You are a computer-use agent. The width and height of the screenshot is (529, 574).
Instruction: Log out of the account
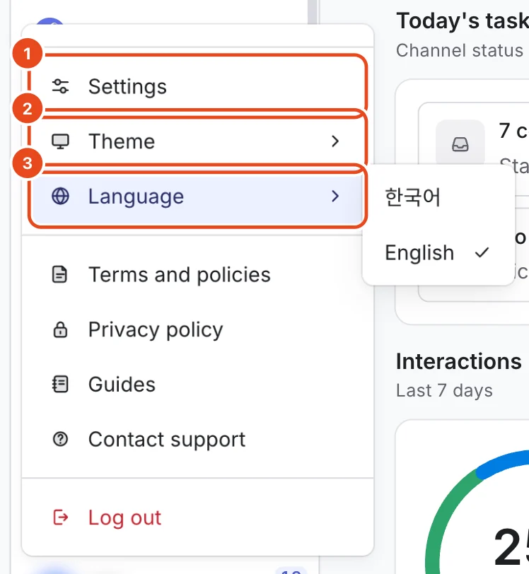coord(198,517)
